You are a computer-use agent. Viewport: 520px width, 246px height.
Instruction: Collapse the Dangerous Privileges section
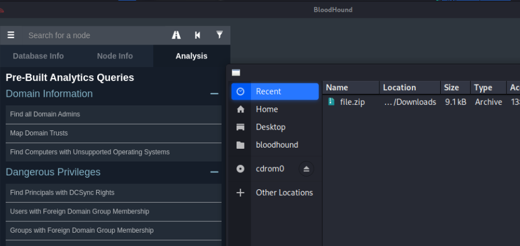pyautogui.click(x=214, y=172)
